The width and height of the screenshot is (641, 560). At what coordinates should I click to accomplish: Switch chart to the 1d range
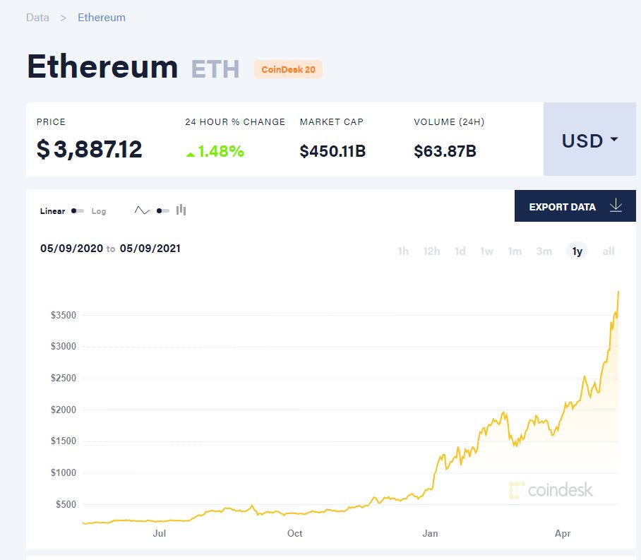coord(460,251)
